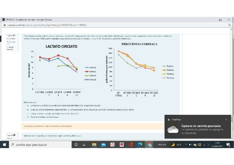Click the Cortana circle icon on taskbar
The width and height of the screenshot is (234, 165).
click(76, 145)
